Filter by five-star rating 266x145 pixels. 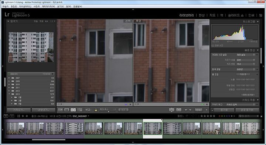tap(214, 116)
